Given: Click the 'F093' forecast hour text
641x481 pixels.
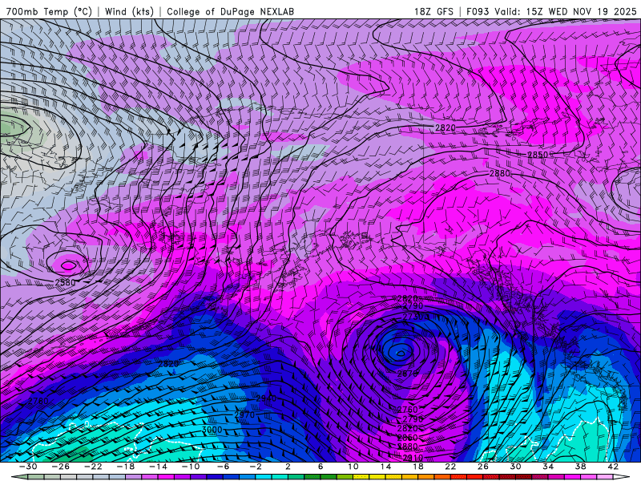Looking at the screenshot, I should tap(478, 11).
